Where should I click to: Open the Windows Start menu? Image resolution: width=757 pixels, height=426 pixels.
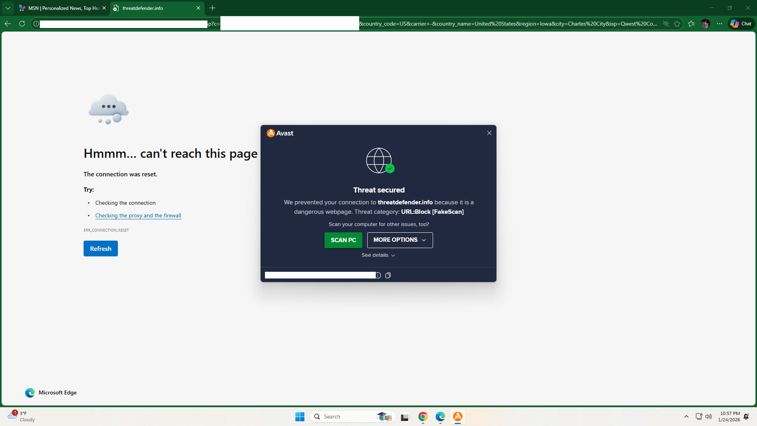(300, 417)
